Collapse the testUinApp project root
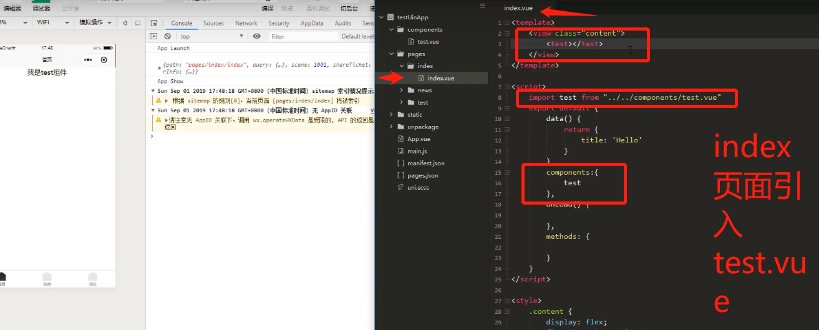The height and width of the screenshot is (330, 819). (x=381, y=17)
